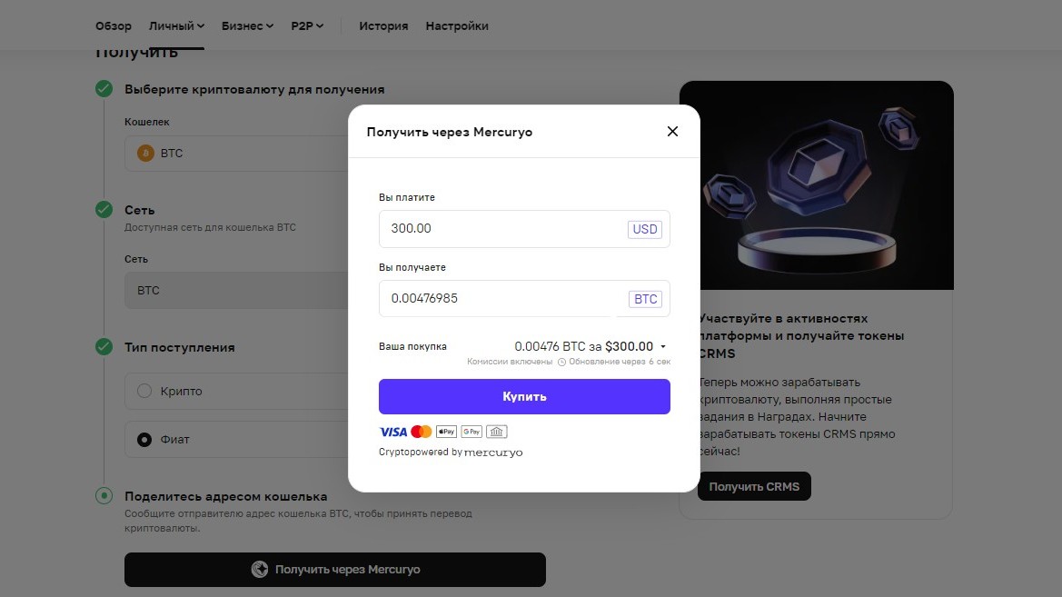Select the Фиат radio option
Viewport: 1062px width, 597px height.
pyautogui.click(x=144, y=440)
